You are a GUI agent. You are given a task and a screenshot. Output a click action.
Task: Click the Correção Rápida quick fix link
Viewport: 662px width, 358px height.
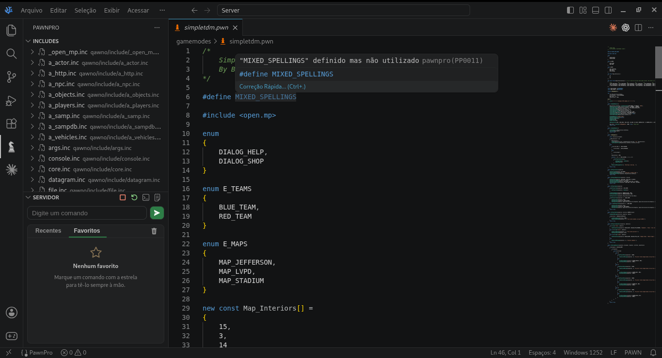coord(272,87)
